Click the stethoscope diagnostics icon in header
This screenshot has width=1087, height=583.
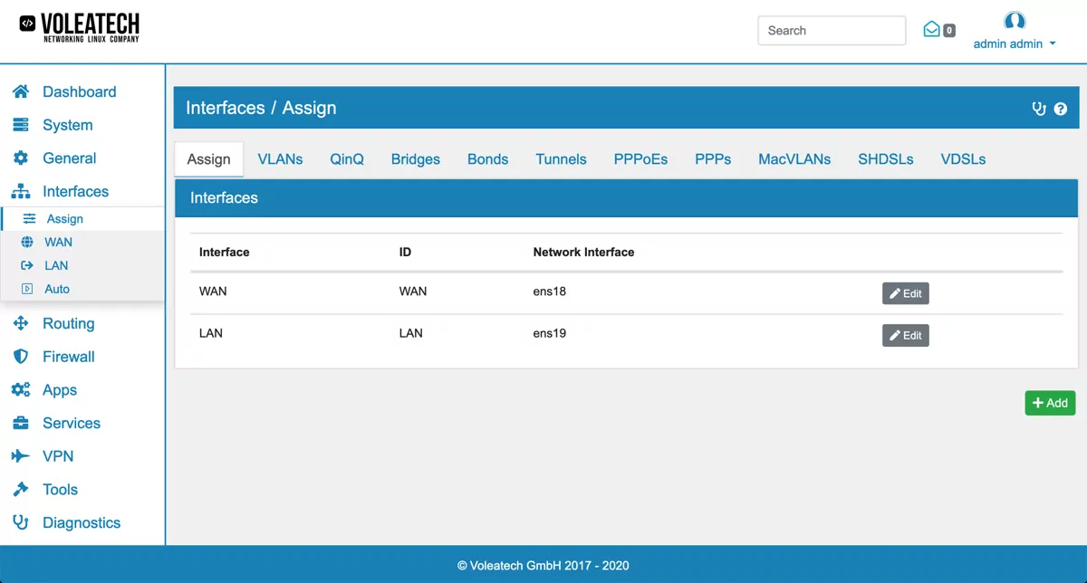coord(1039,109)
